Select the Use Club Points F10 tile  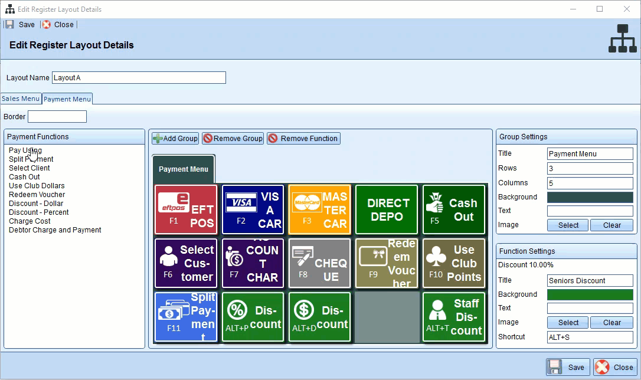pyautogui.click(x=454, y=263)
